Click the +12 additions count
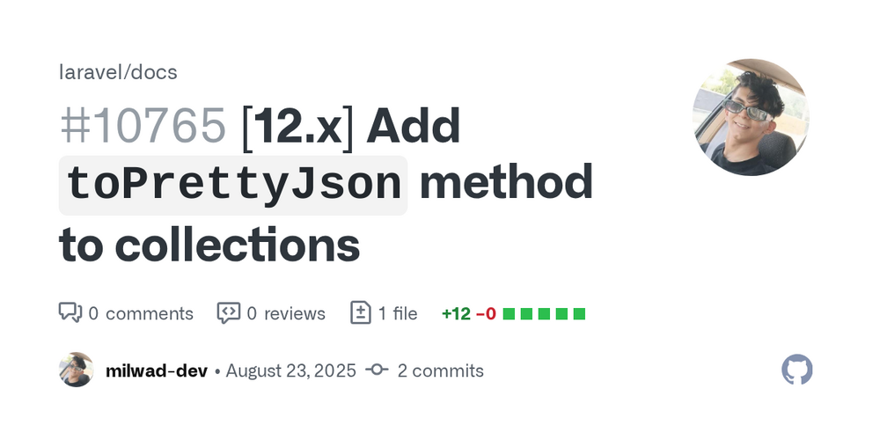Viewport: 880px width, 440px height. [456, 314]
